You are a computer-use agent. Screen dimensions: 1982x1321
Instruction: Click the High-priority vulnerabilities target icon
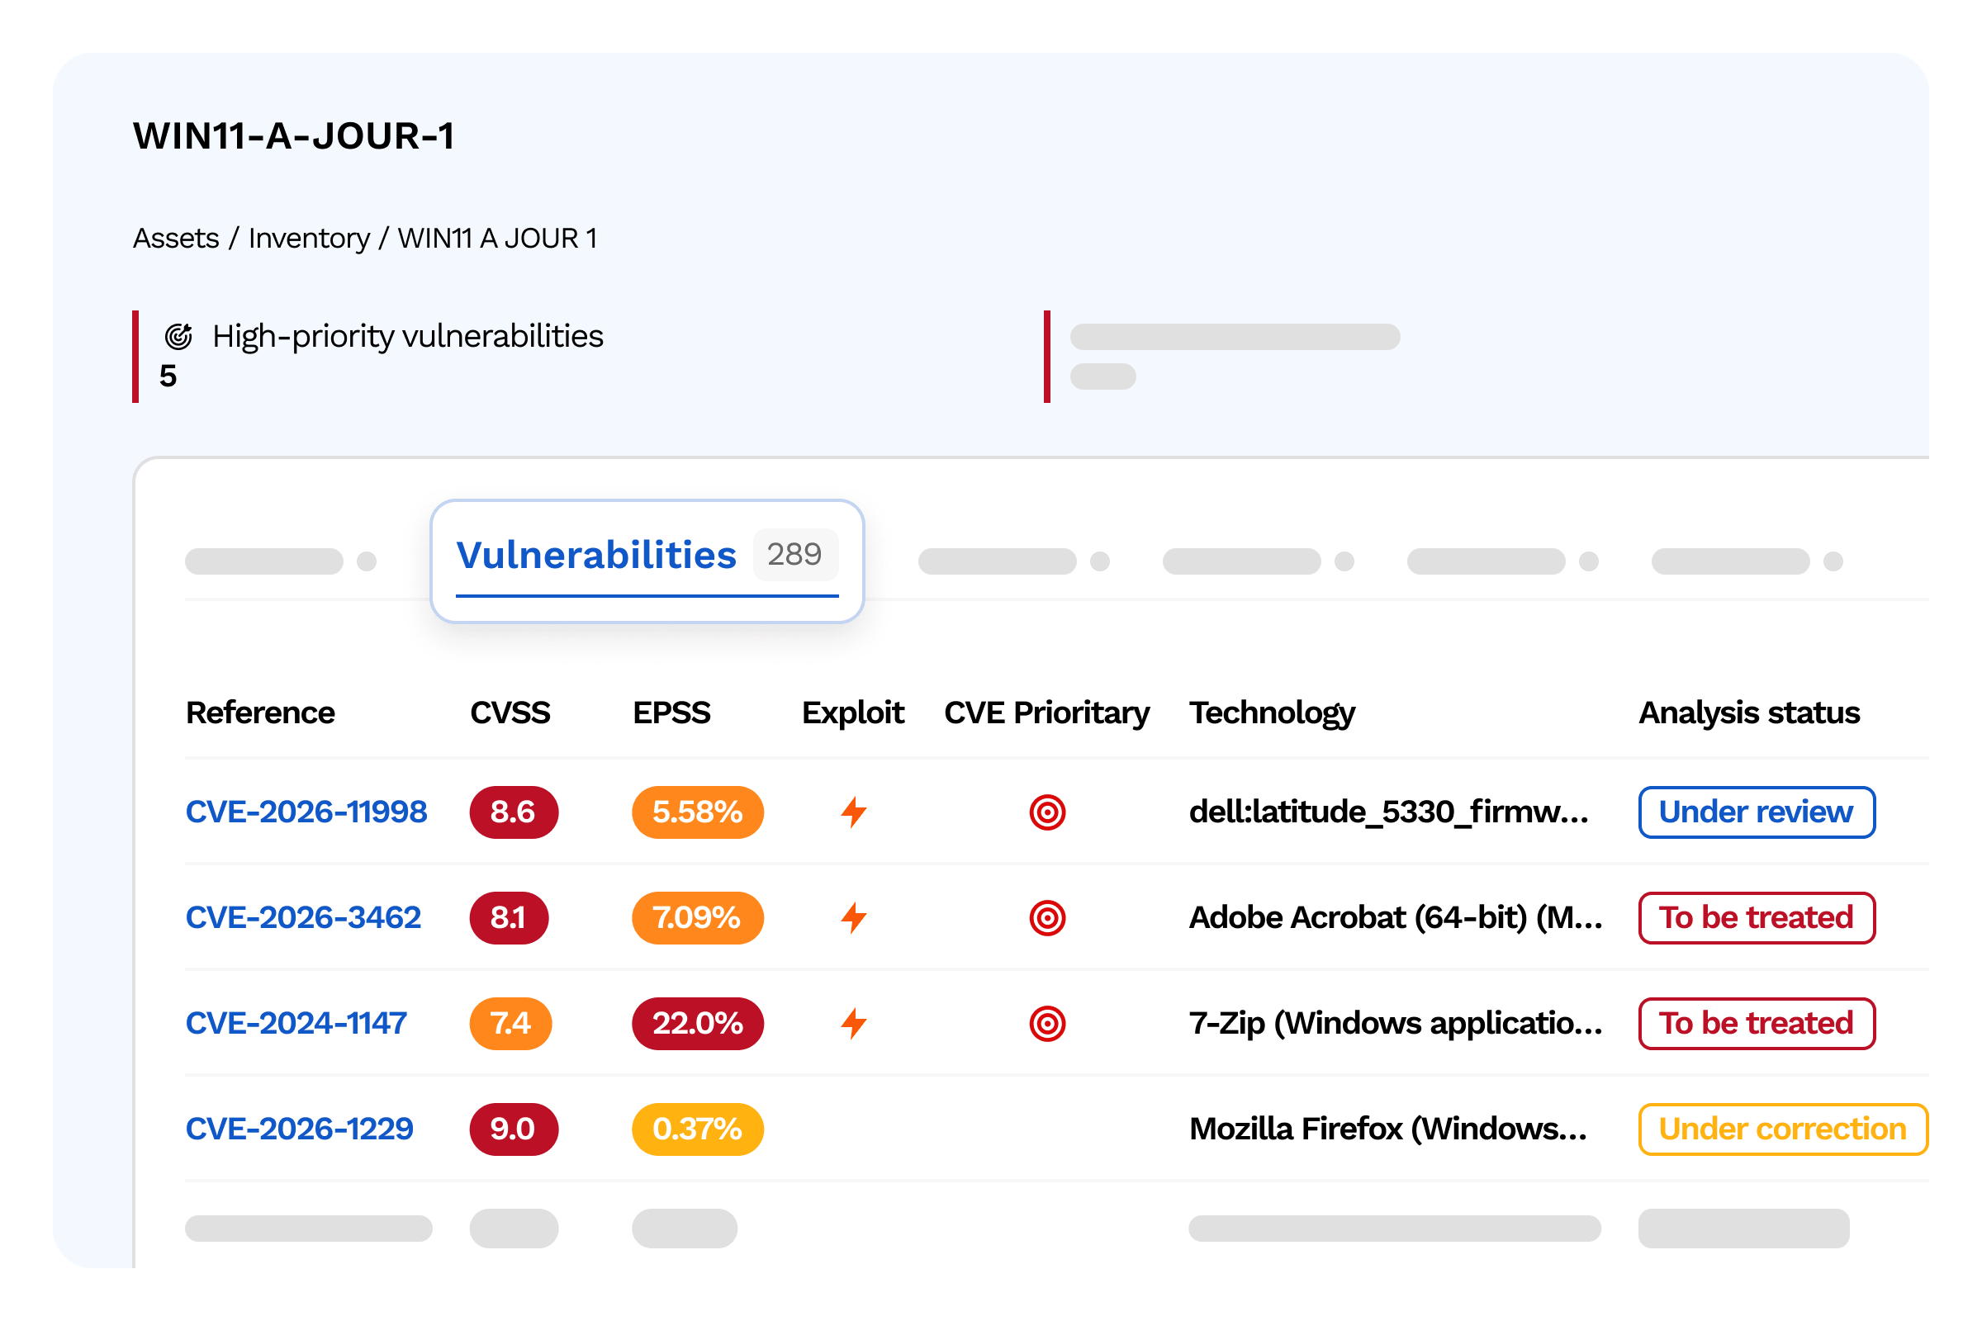[178, 336]
